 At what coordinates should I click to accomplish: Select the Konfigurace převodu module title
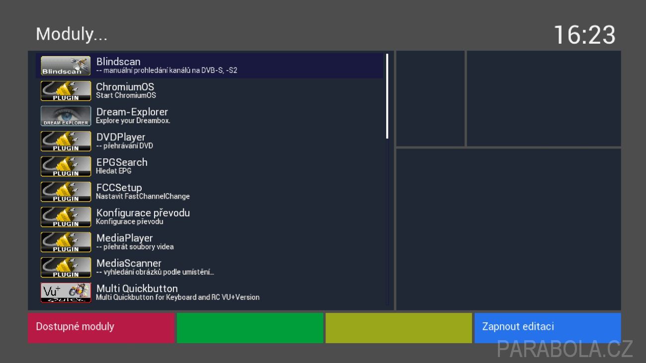143,213
